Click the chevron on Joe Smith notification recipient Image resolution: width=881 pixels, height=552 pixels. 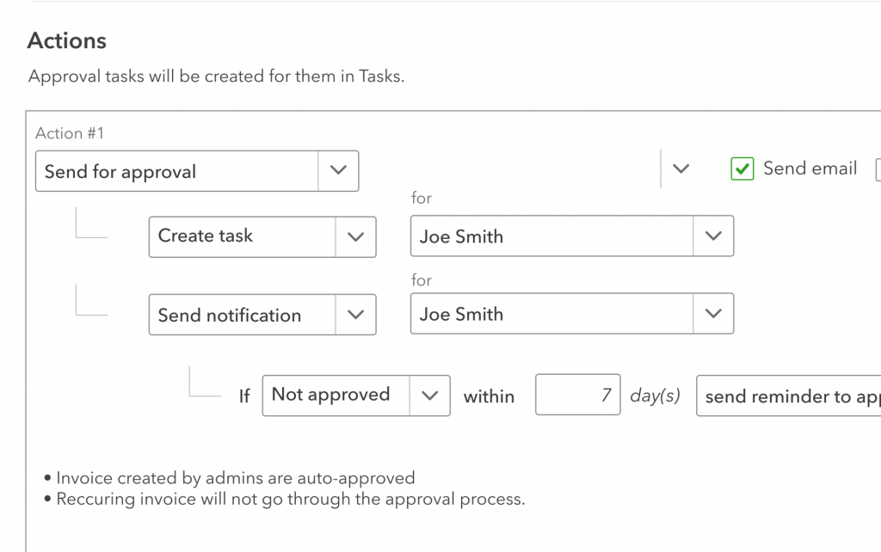pos(713,314)
